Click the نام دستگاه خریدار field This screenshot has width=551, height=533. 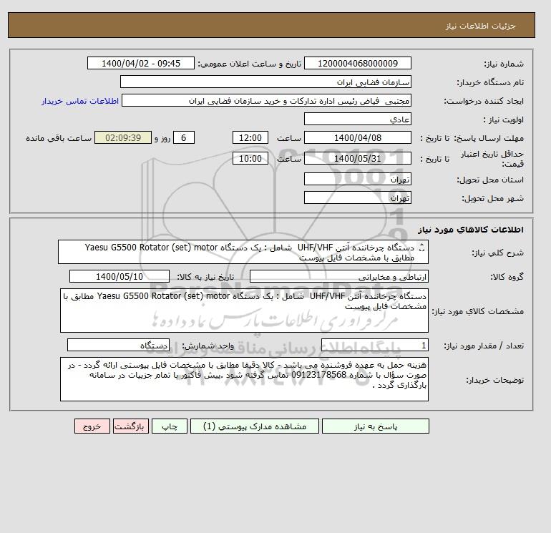(x=265, y=82)
